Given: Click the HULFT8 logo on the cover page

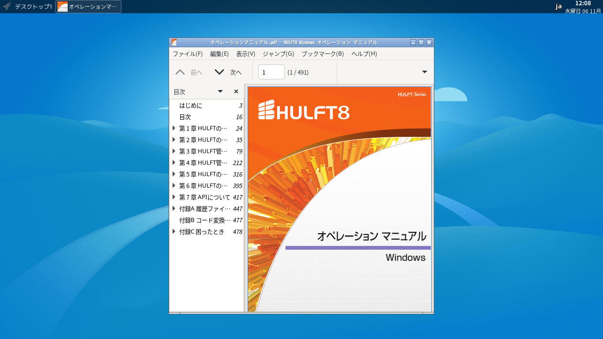Looking at the screenshot, I should pos(304,110).
